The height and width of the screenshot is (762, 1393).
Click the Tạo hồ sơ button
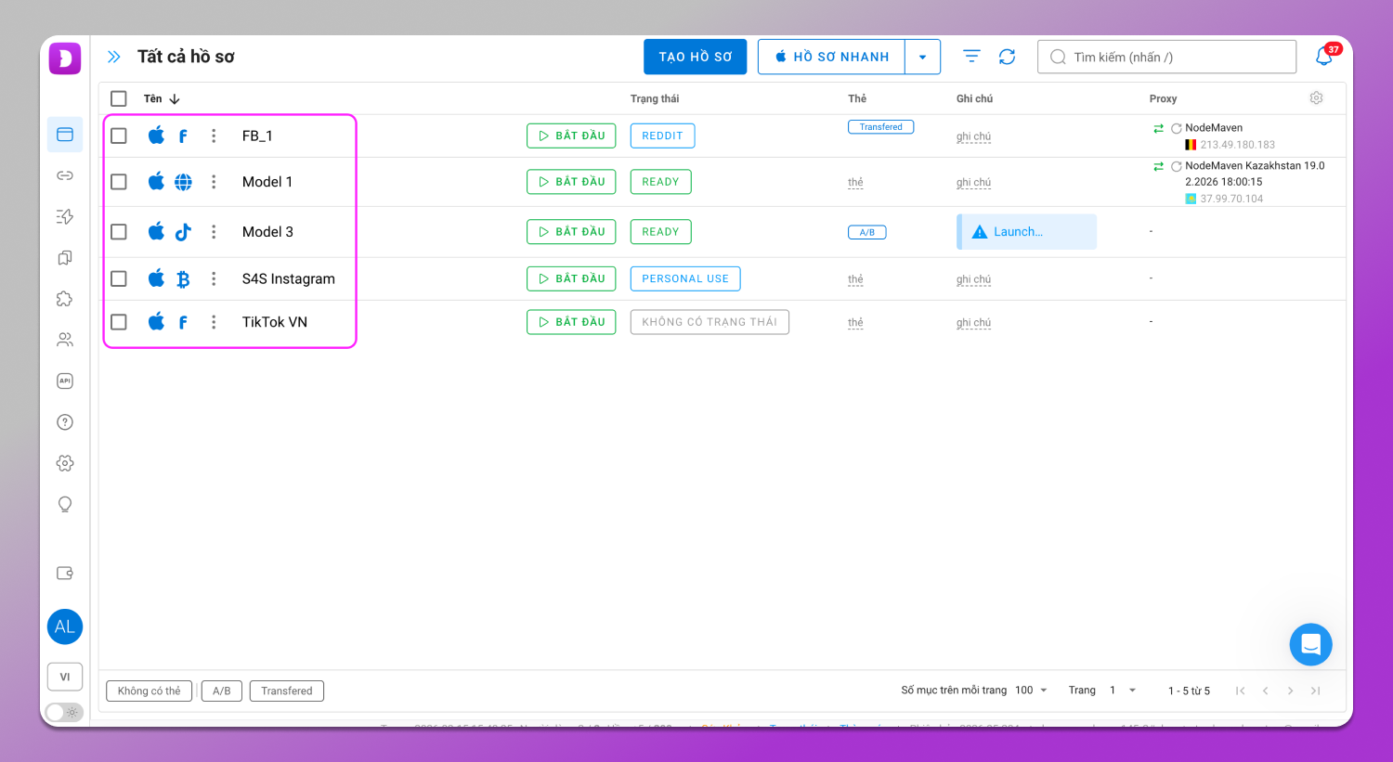pyautogui.click(x=695, y=57)
